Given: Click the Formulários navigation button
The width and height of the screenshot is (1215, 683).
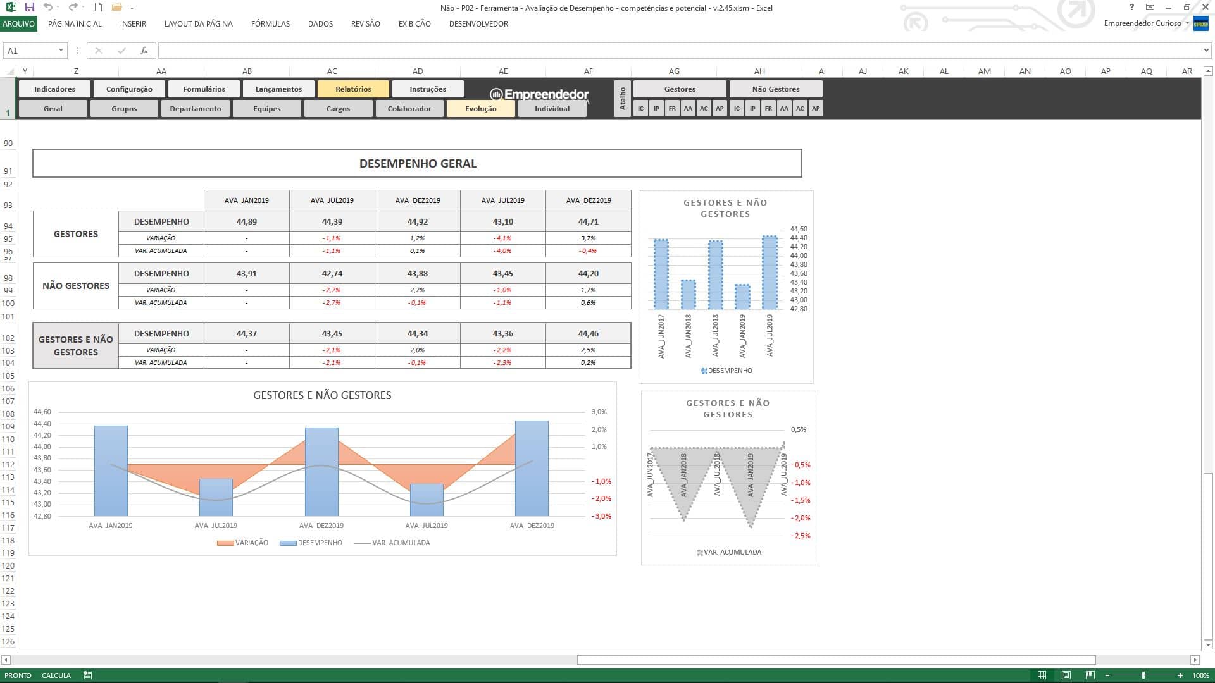Looking at the screenshot, I should [x=204, y=89].
